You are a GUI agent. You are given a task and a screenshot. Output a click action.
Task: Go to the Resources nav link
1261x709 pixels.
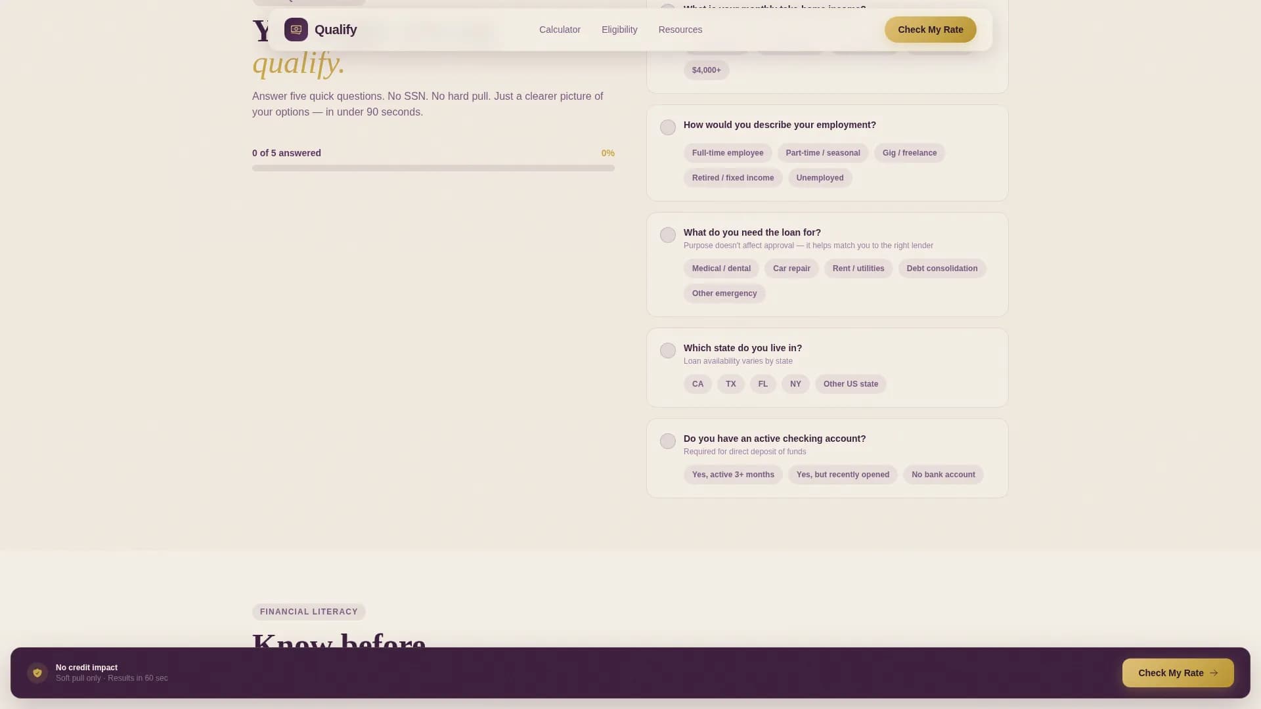pyautogui.click(x=680, y=30)
